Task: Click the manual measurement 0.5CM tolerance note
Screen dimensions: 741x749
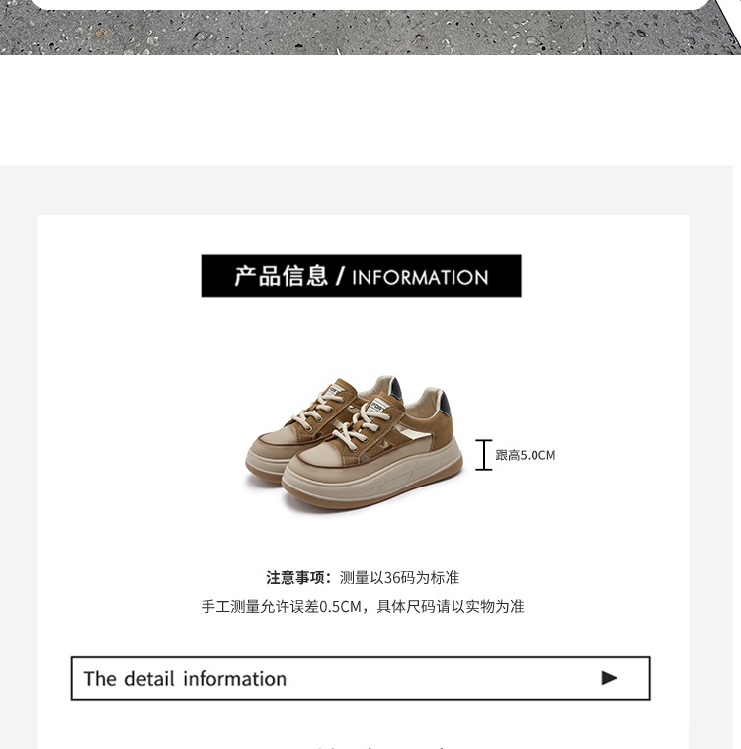Action: point(363,607)
